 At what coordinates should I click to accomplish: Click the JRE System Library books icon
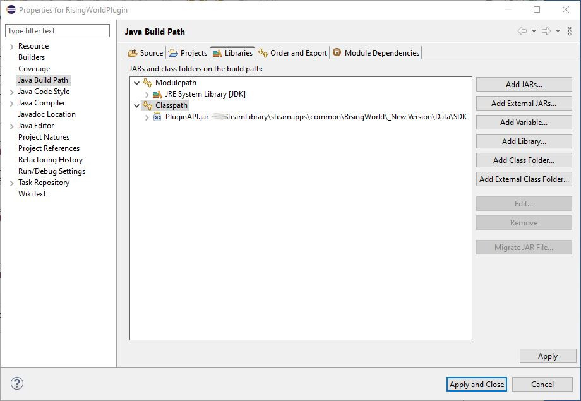(157, 94)
